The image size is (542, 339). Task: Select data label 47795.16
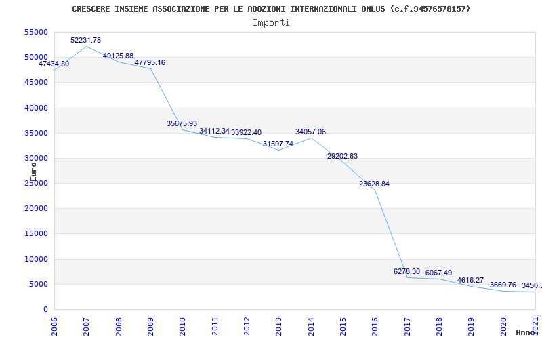point(150,62)
